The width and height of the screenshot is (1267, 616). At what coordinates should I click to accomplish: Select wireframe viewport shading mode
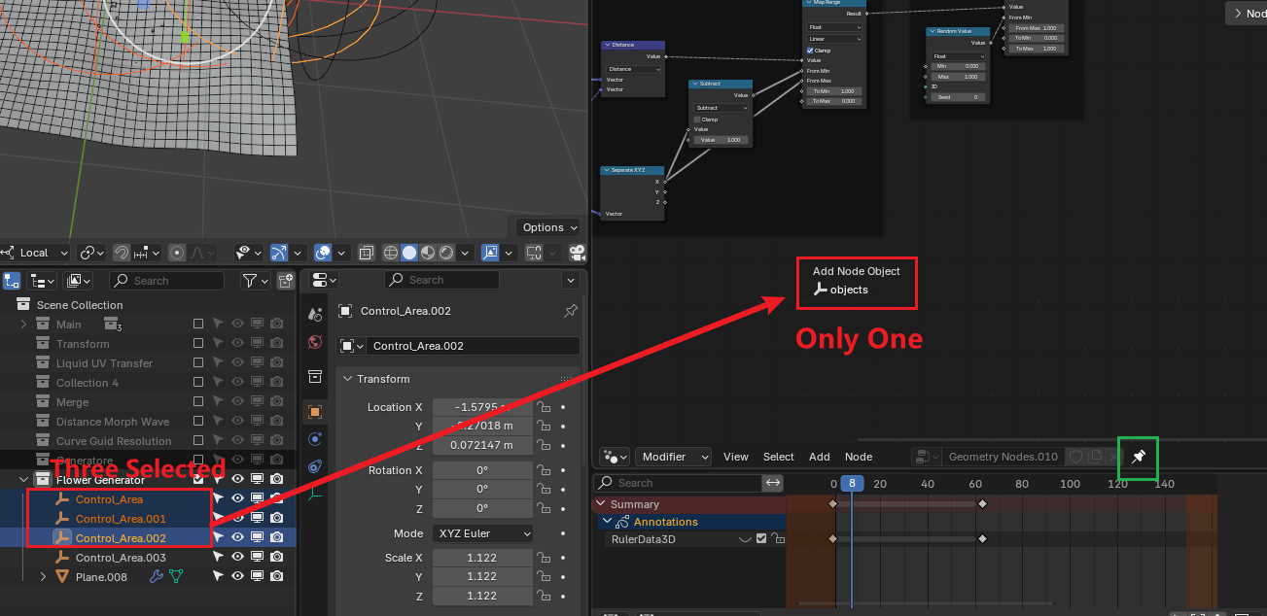click(391, 253)
